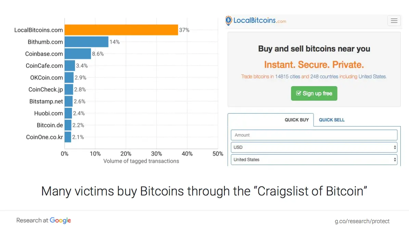Open the hamburger menu icon
The image size is (409, 230).
[394, 21]
